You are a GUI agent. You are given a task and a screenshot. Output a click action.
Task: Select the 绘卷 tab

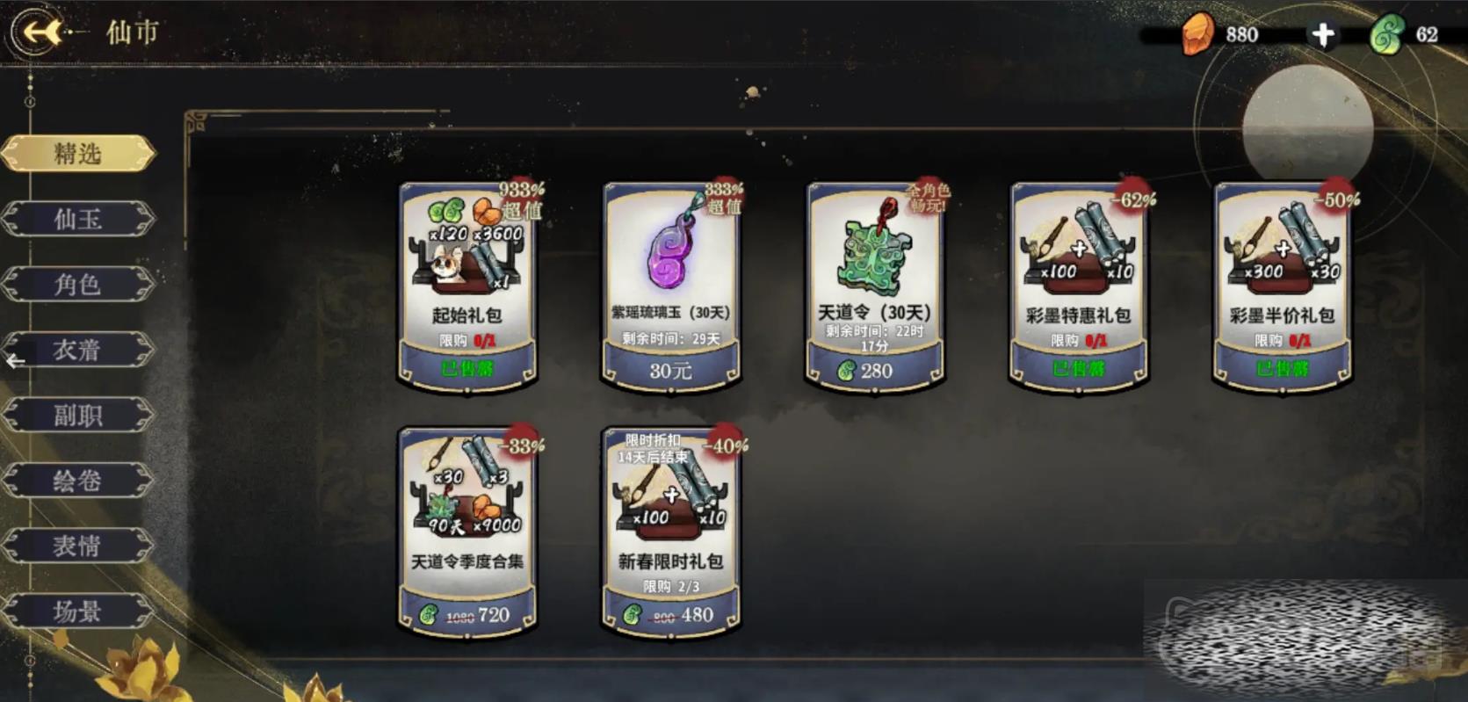click(x=78, y=481)
